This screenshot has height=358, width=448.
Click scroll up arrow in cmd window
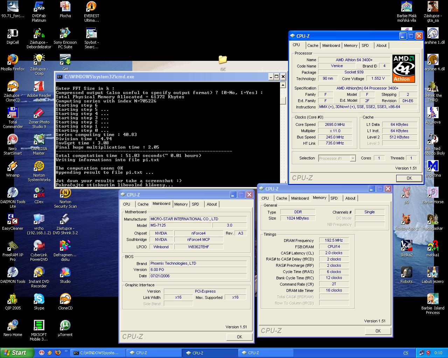click(x=283, y=85)
